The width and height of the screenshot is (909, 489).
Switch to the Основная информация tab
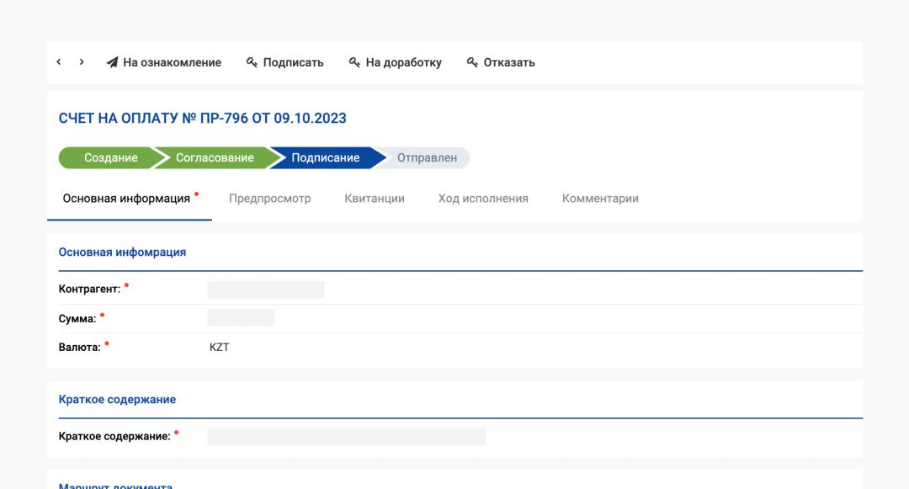click(x=126, y=199)
